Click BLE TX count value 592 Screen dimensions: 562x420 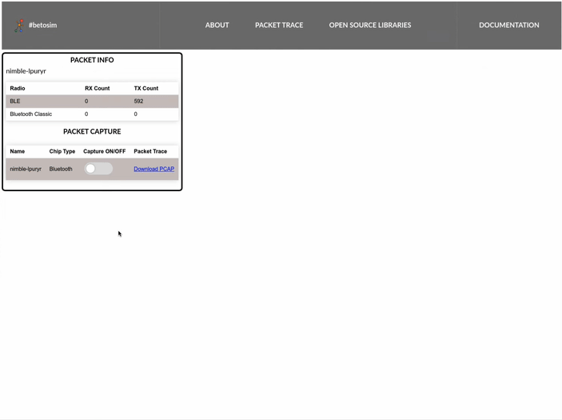(x=139, y=101)
